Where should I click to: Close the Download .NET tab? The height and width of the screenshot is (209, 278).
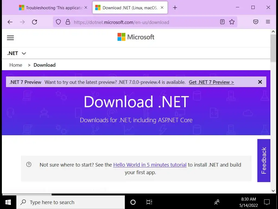coord(162,8)
